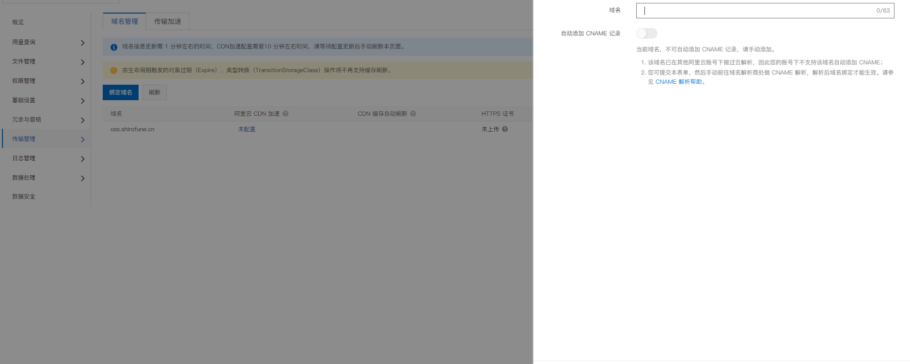Expand the 文件管理 sidebar chevron

pyautogui.click(x=82, y=62)
